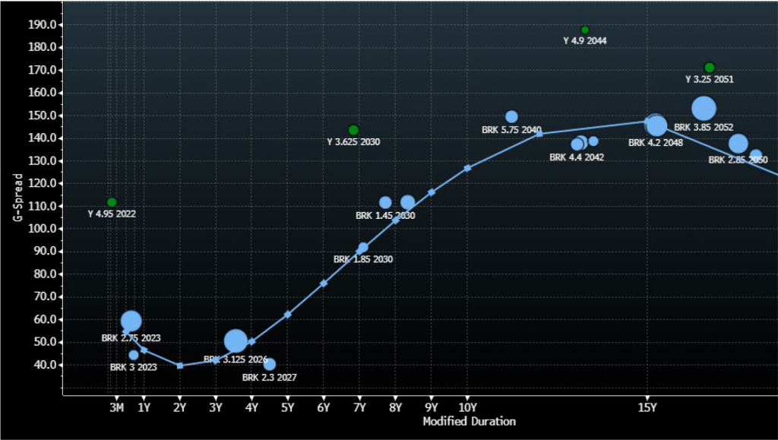This screenshot has width=778, height=440.
Task: Click the 15Y tick label on x-axis
Action: pyautogui.click(x=647, y=407)
